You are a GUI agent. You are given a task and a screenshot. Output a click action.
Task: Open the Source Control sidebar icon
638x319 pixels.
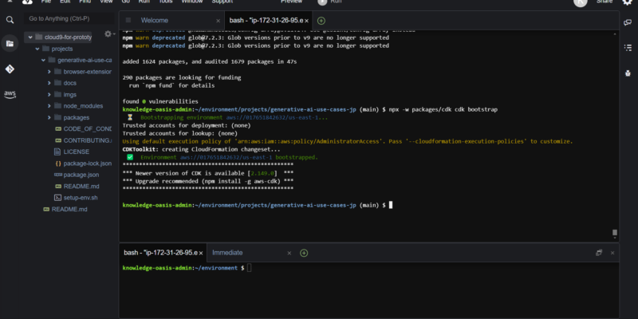[10, 69]
